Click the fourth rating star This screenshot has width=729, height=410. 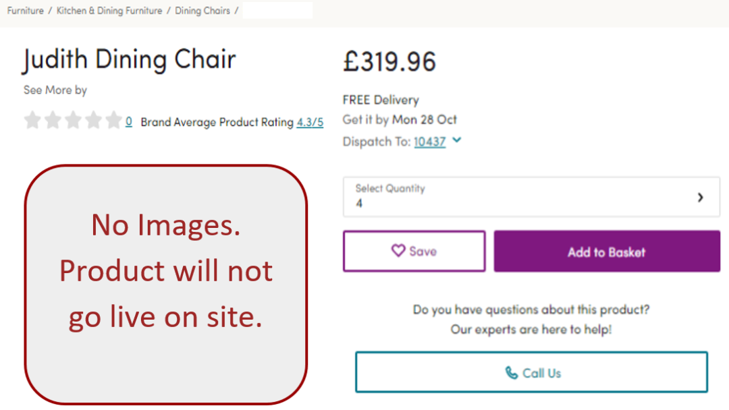tap(93, 121)
